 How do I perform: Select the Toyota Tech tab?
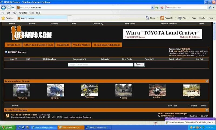point(13,45)
